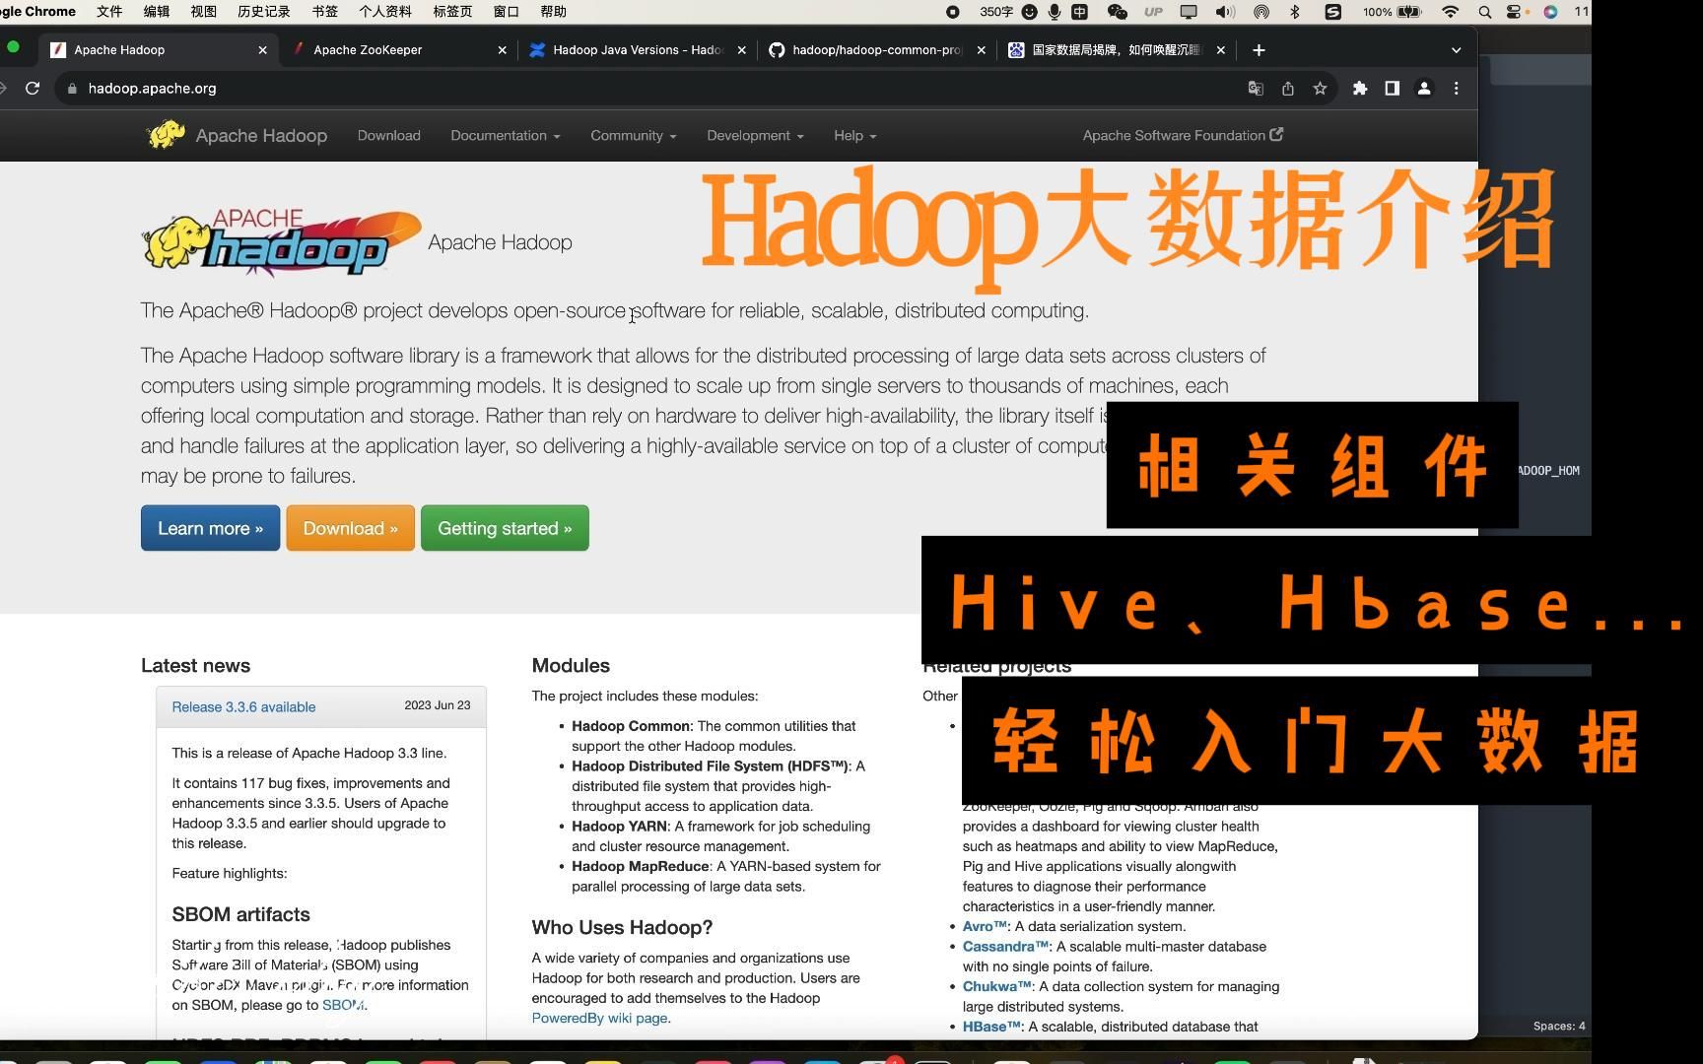Open the Release 3.3.6 available link
This screenshot has width=1703, height=1064.
coord(243,707)
